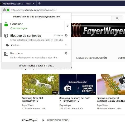Click the green lock beside Conexión
Image resolution: width=125 pixels, height=125 pixels.
click(x=6, y=24)
